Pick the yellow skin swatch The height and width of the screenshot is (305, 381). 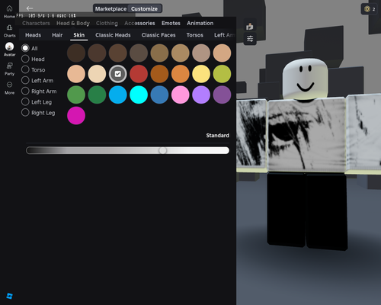click(x=201, y=74)
